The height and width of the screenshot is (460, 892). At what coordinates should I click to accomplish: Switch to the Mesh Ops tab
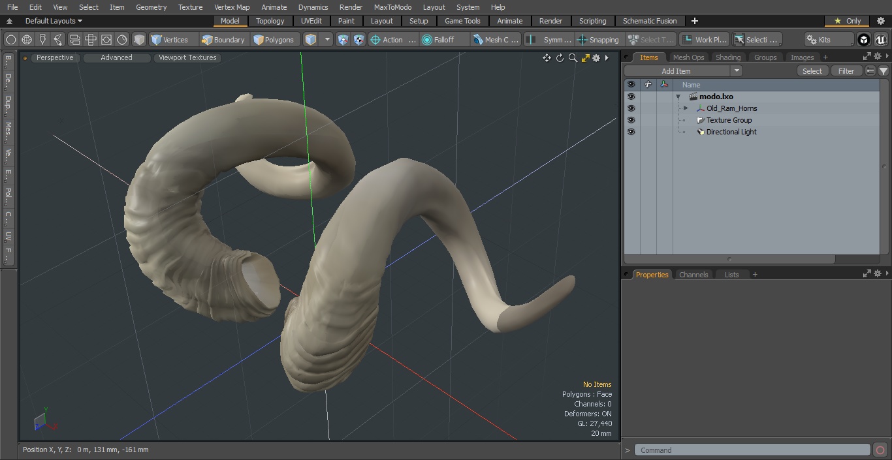coord(688,57)
